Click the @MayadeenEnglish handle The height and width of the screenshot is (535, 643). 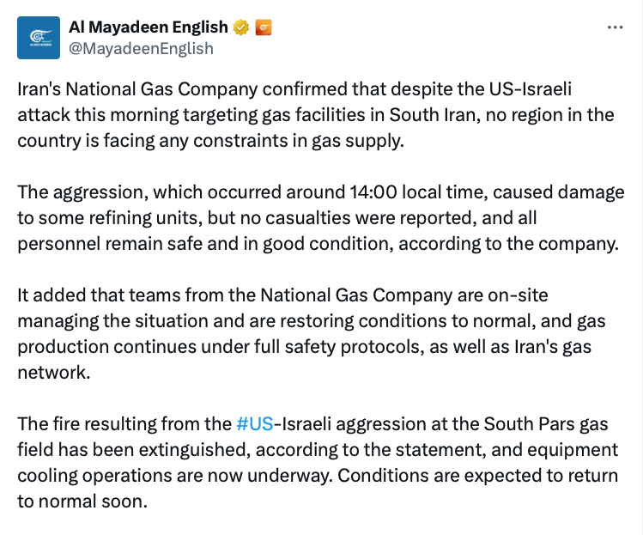click(141, 49)
